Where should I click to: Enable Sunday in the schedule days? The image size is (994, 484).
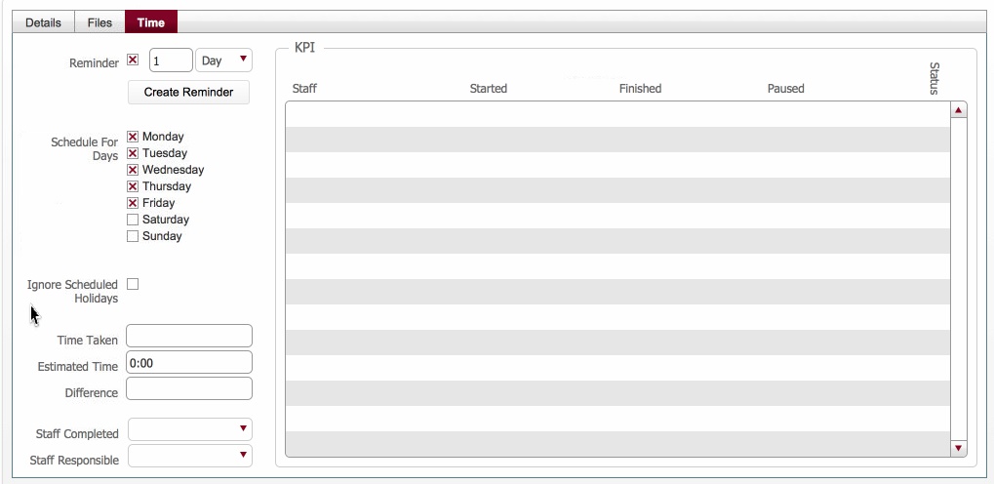coord(133,236)
